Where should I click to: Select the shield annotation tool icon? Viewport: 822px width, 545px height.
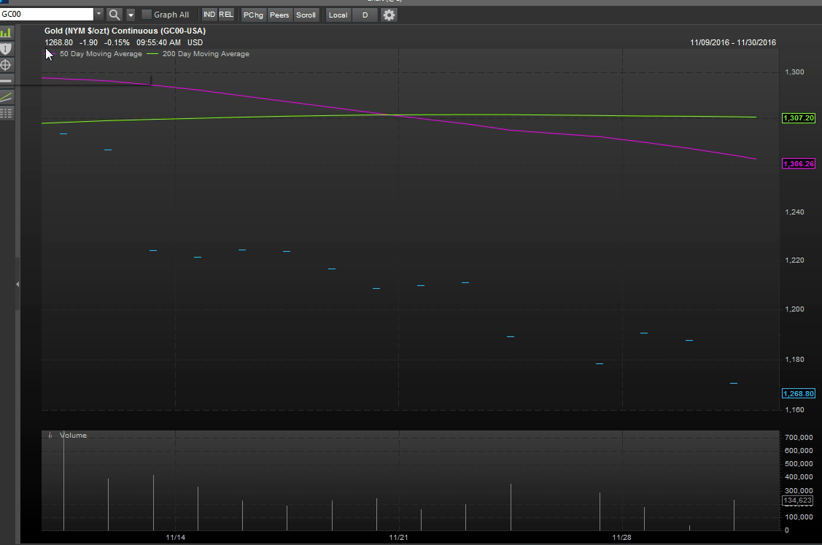6,49
